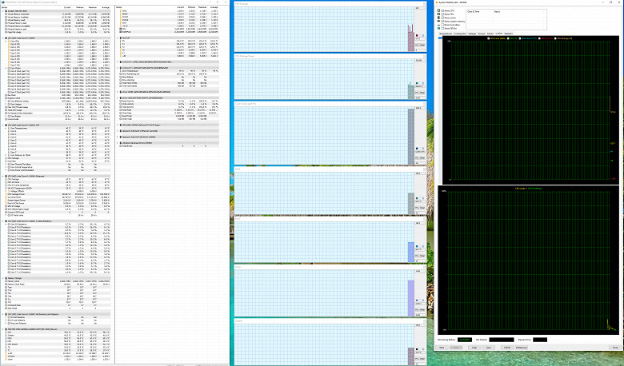Enable the Stress local disks checkbox
Screen dimensions: 624x366
(x=442, y=25)
